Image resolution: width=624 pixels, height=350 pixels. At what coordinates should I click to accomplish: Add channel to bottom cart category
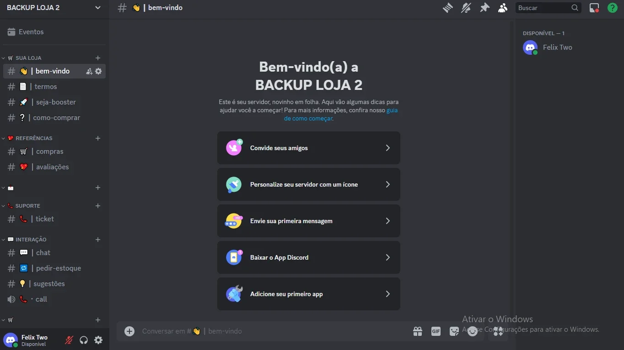click(98, 320)
